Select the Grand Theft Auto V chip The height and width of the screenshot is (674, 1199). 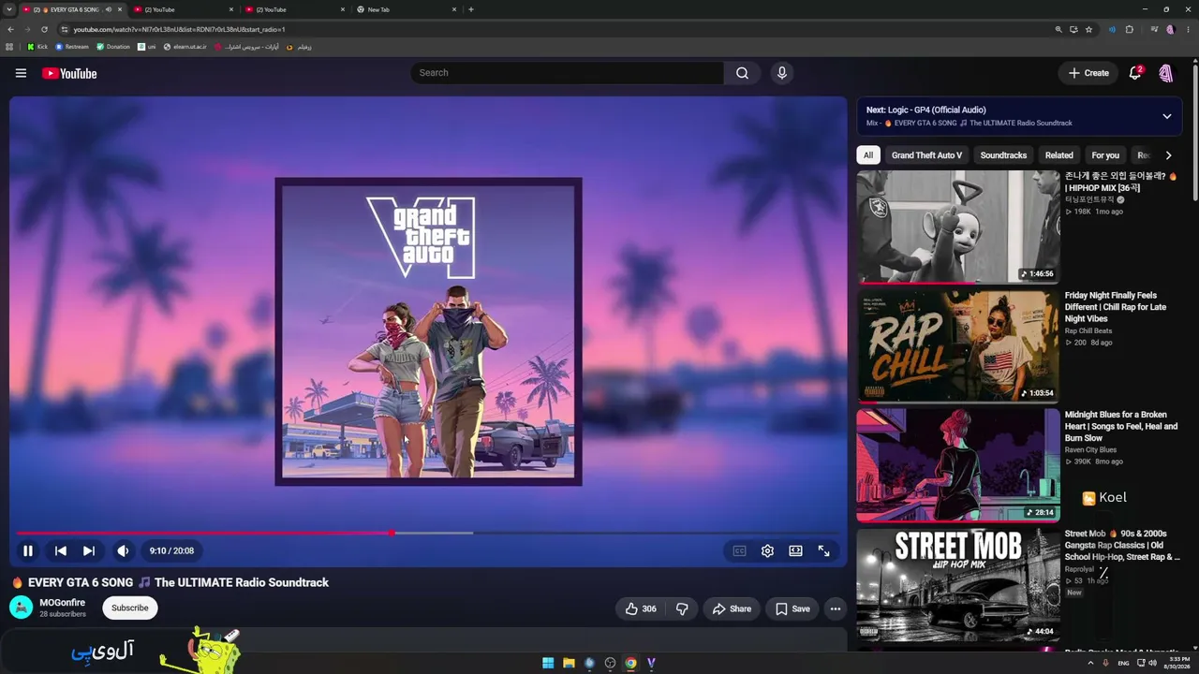tap(926, 155)
